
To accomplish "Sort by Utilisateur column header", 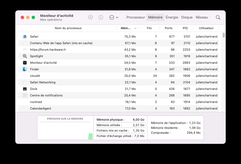I will (x=206, y=28).
